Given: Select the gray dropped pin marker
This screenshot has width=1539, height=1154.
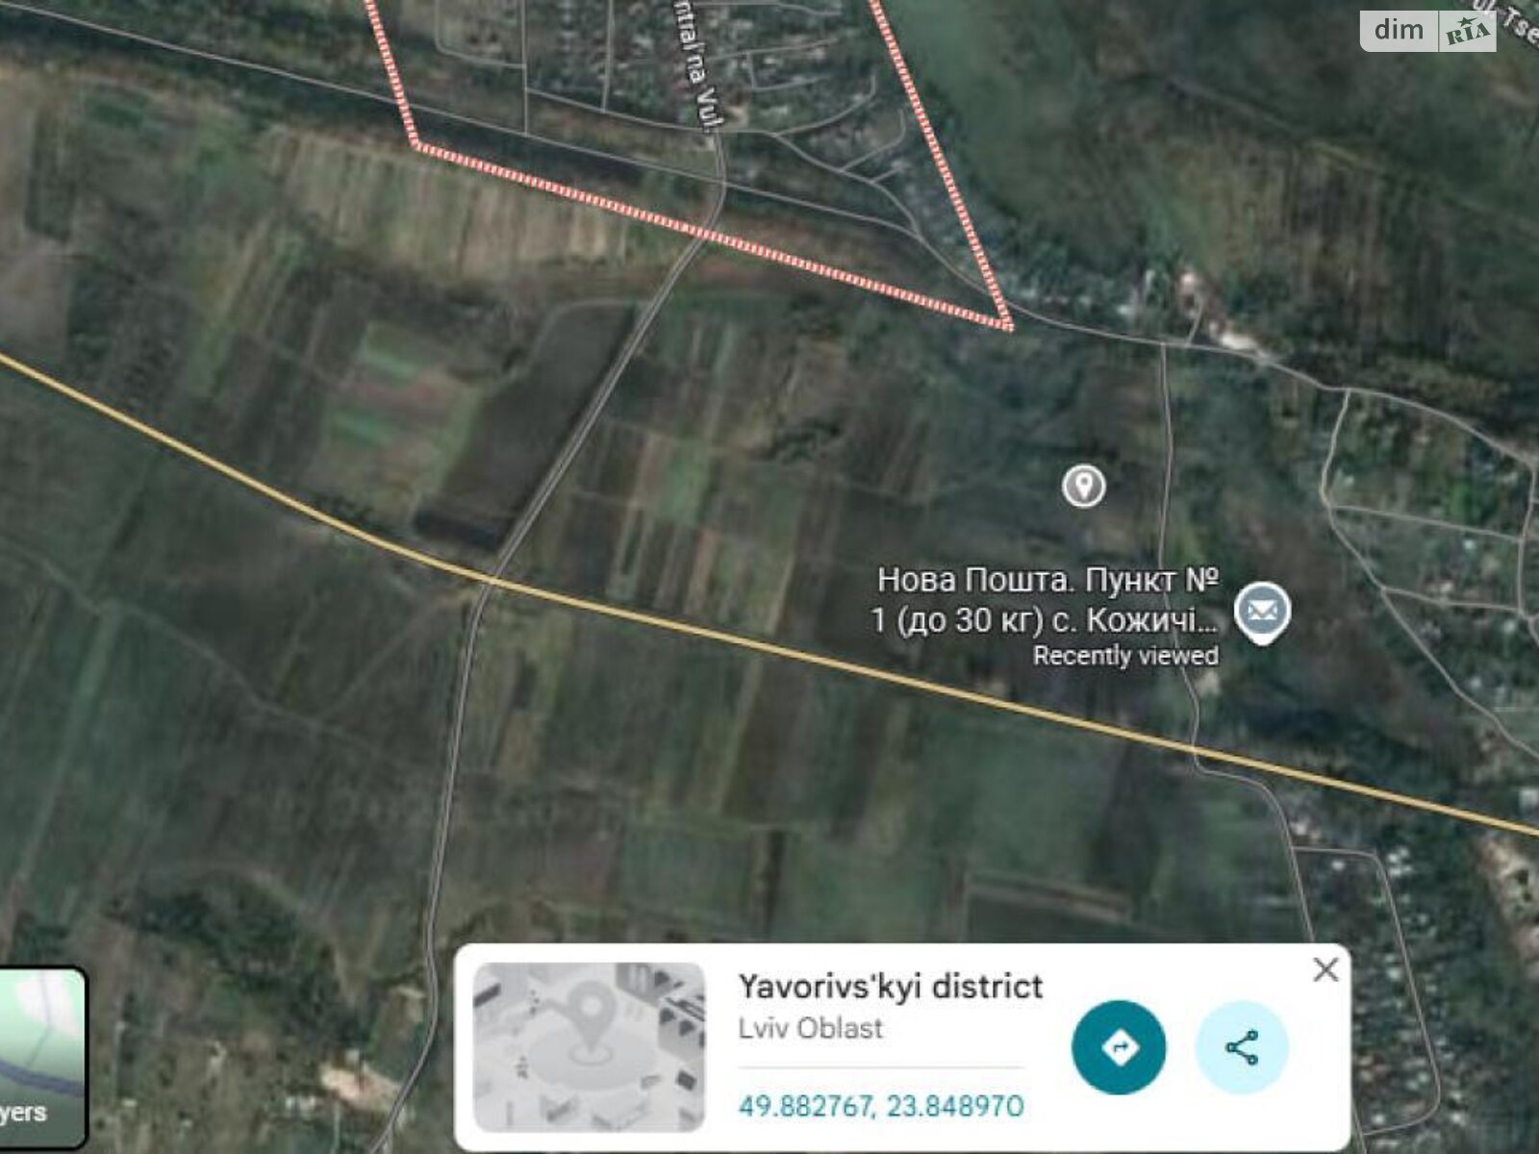Looking at the screenshot, I should pos(1083,486).
